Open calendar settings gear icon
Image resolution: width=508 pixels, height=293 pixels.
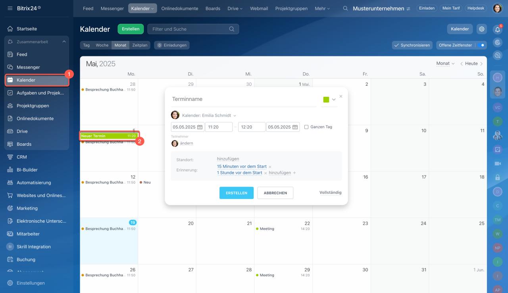[x=482, y=29]
